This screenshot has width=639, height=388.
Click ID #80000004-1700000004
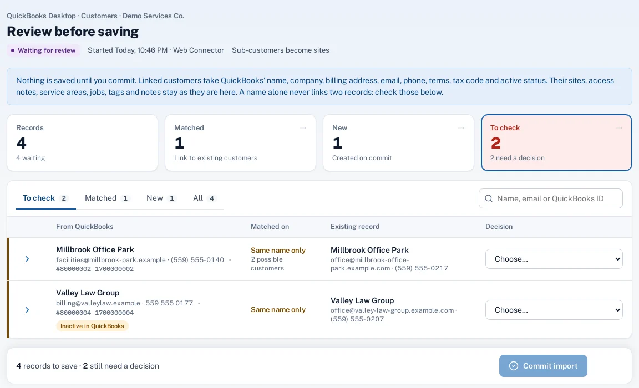95,313
